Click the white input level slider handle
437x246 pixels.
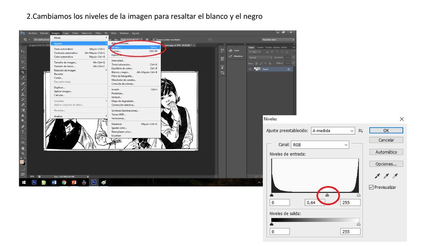point(358,195)
